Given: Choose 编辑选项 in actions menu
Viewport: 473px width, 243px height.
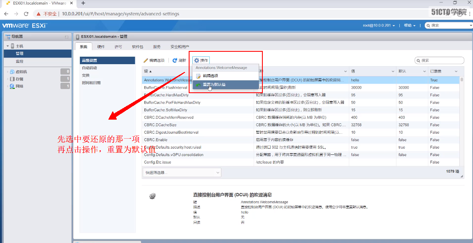Looking at the screenshot, I should click(x=226, y=76).
